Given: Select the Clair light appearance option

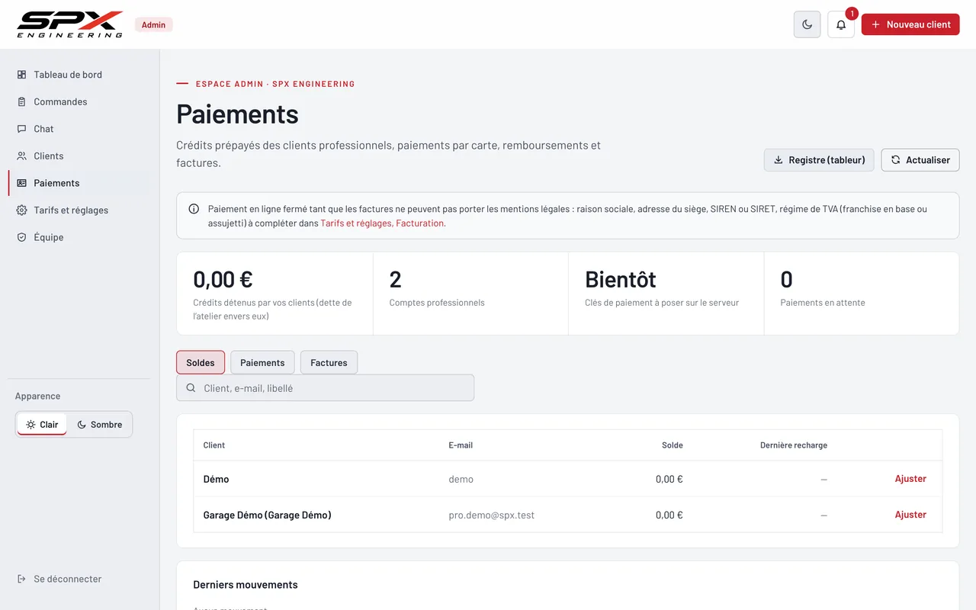Looking at the screenshot, I should (42, 425).
